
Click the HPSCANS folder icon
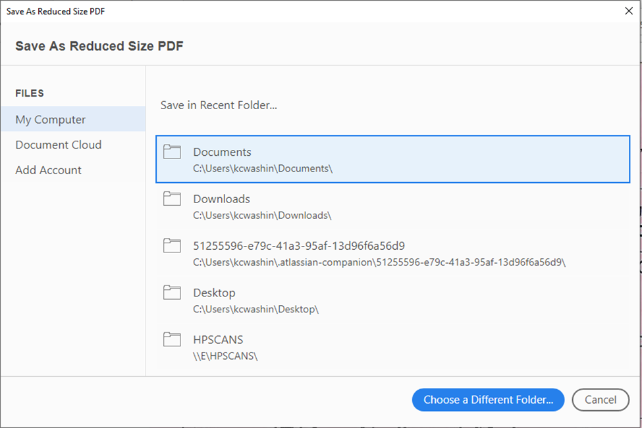(x=172, y=340)
